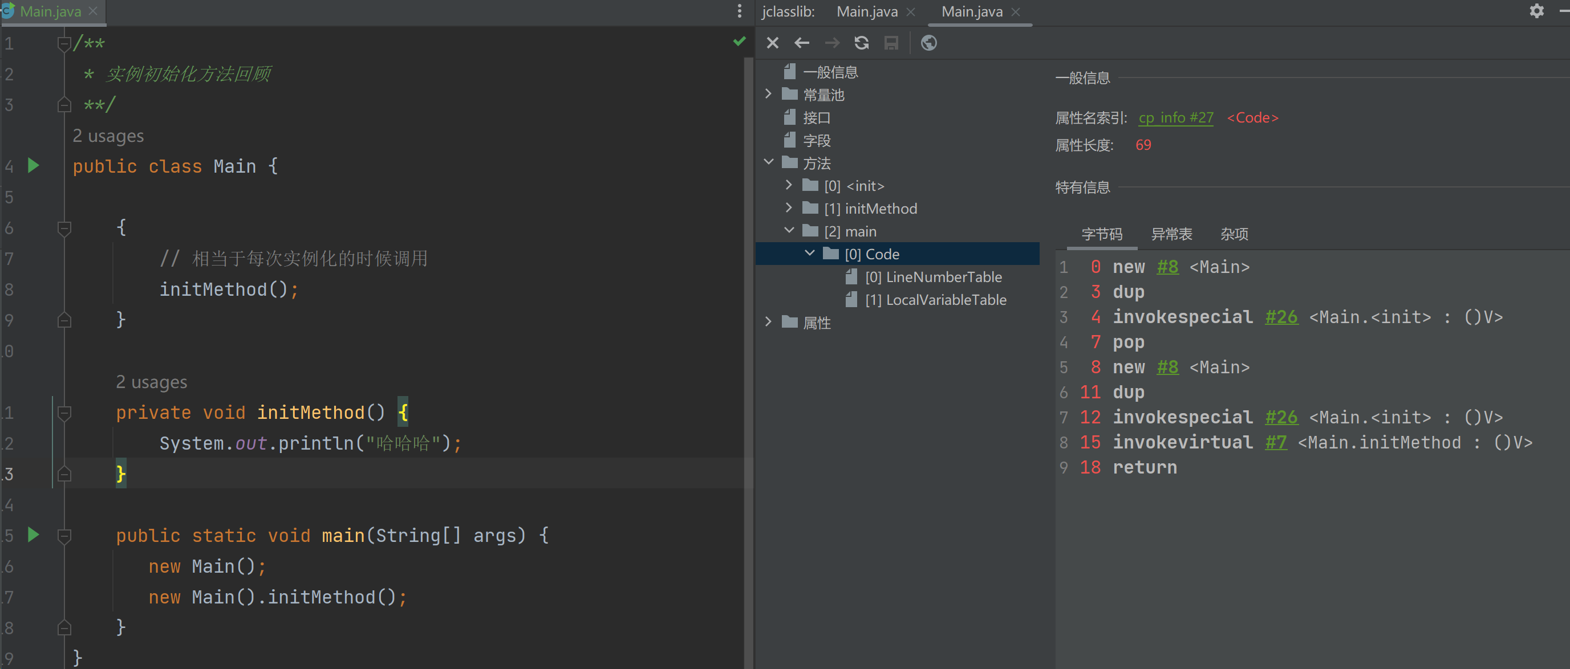Toggle the code fold on initMethod declaration
The width and height of the screenshot is (1570, 669).
64,413
